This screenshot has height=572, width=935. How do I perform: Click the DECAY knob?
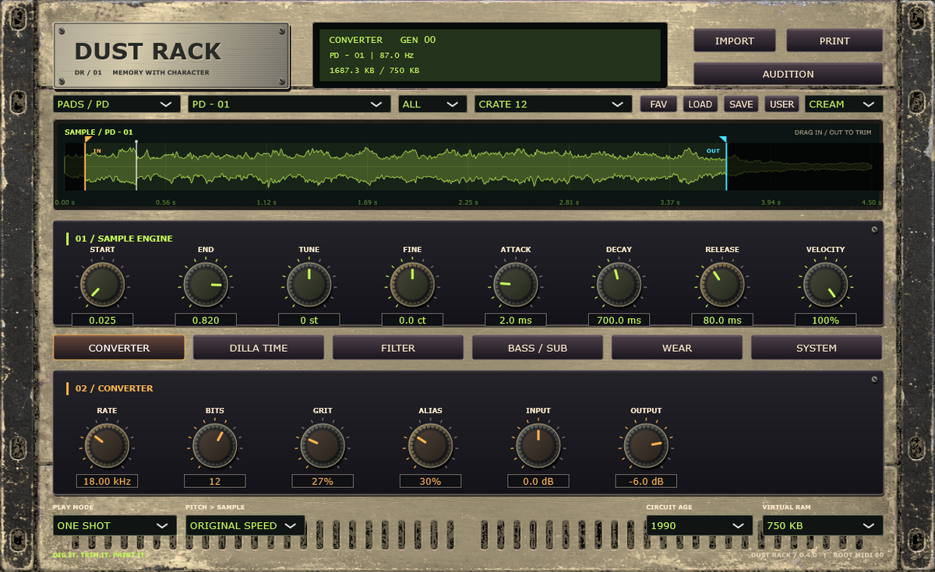[619, 284]
